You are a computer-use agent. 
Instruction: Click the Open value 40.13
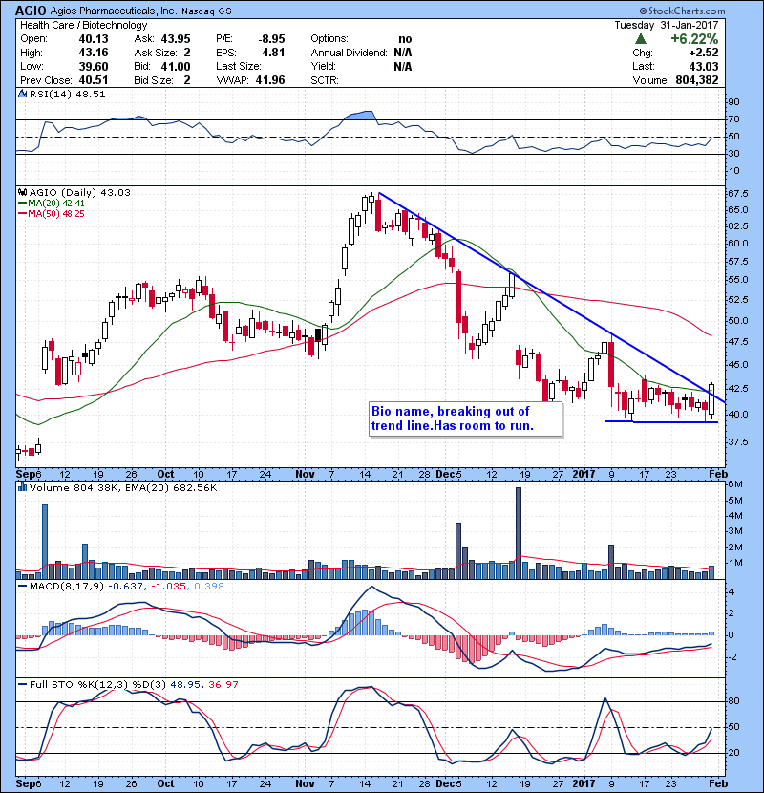pos(94,39)
